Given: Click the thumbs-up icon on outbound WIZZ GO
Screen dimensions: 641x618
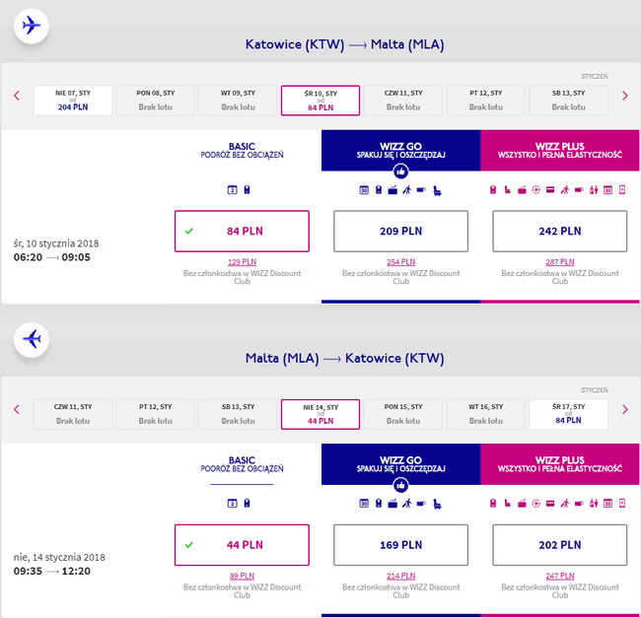Looking at the screenshot, I should pos(400,171).
